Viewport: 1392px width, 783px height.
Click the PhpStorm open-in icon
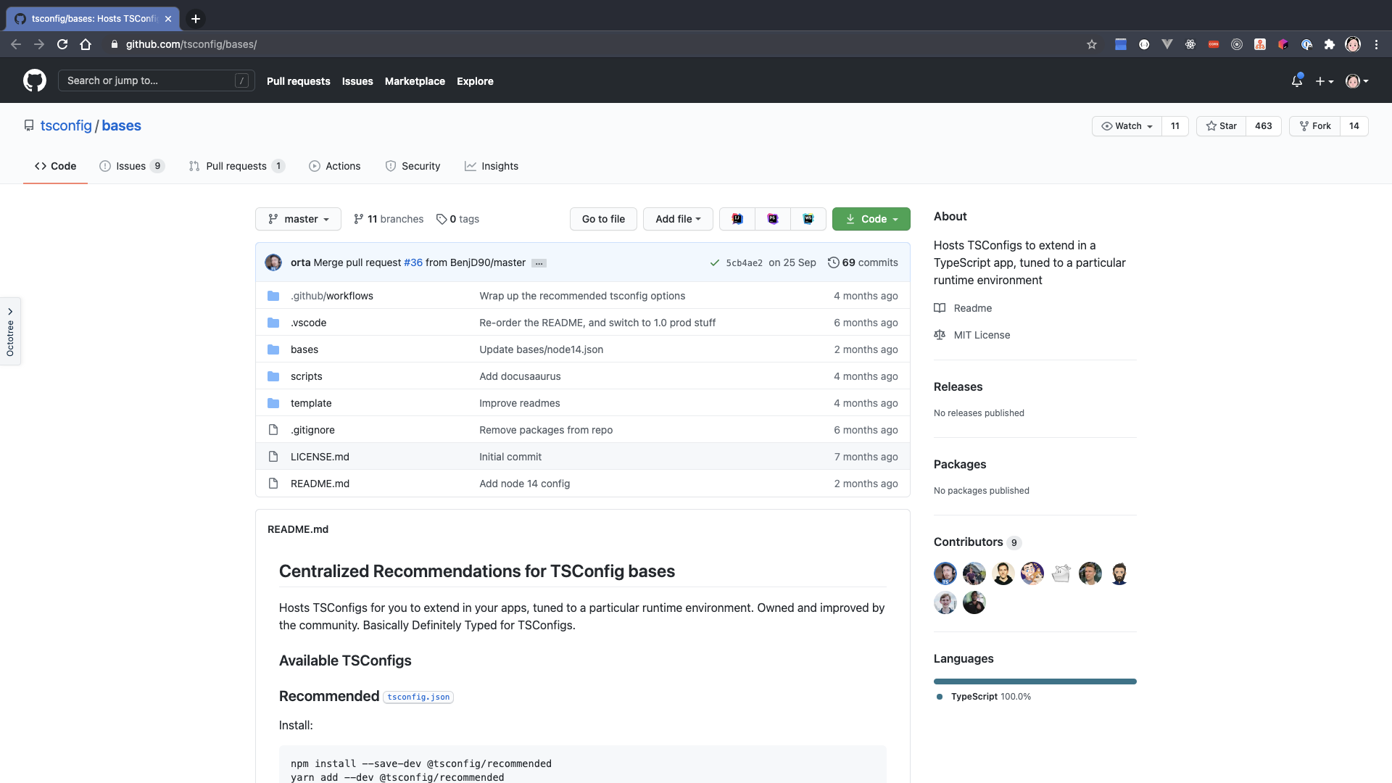click(x=773, y=219)
